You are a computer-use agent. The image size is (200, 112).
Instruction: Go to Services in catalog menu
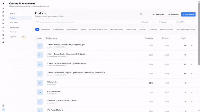12,13
